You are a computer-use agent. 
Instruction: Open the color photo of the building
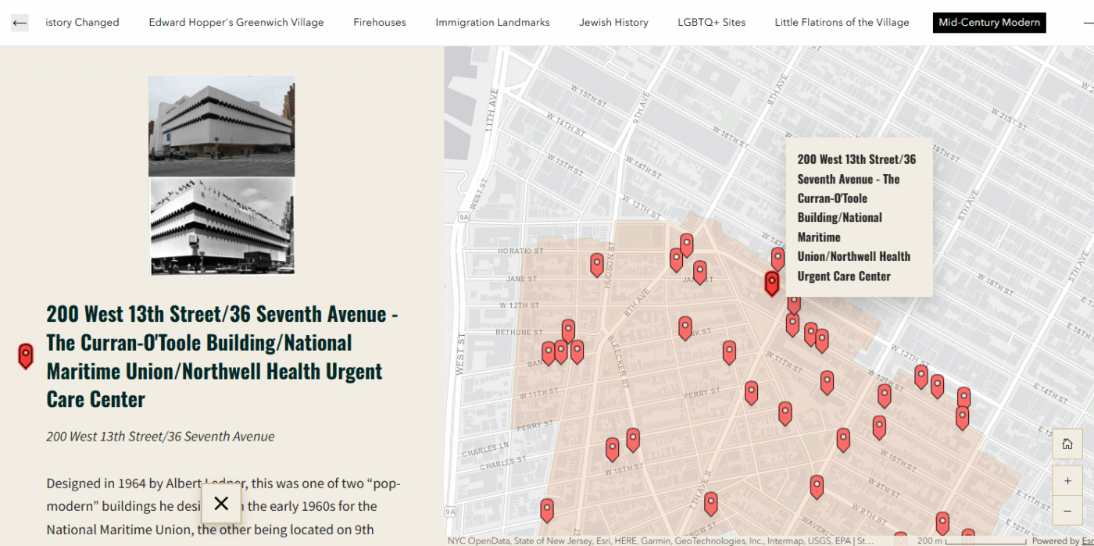click(222, 126)
